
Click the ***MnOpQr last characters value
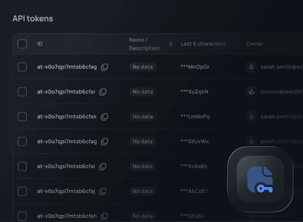(x=195, y=67)
